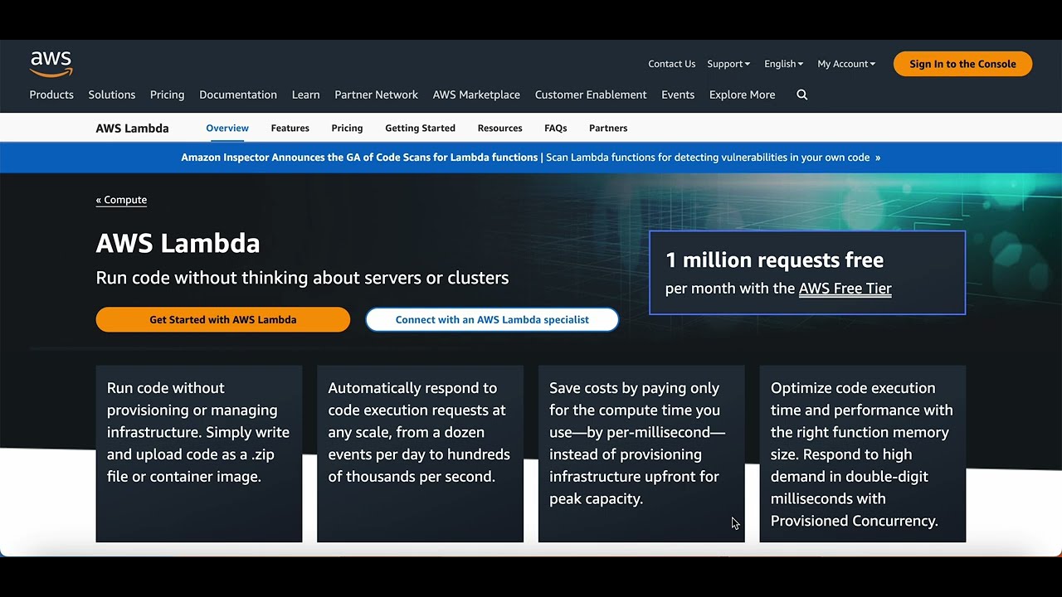The height and width of the screenshot is (597, 1062).
Task: Open Contact Us link
Action: point(672,64)
